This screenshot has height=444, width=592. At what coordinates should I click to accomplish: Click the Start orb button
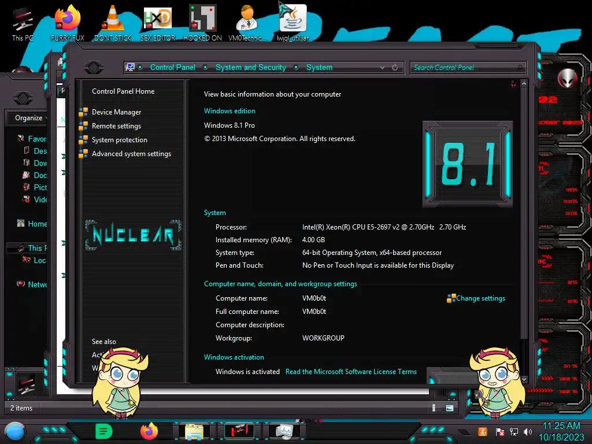click(x=14, y=432)
